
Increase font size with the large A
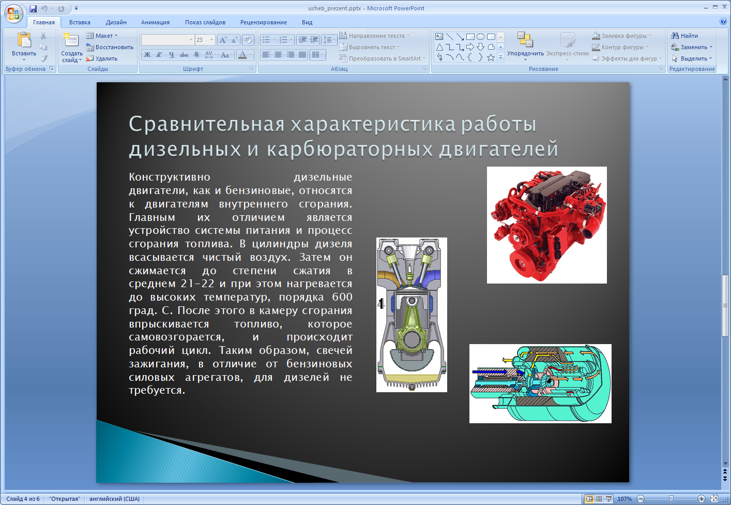point(223,40)
